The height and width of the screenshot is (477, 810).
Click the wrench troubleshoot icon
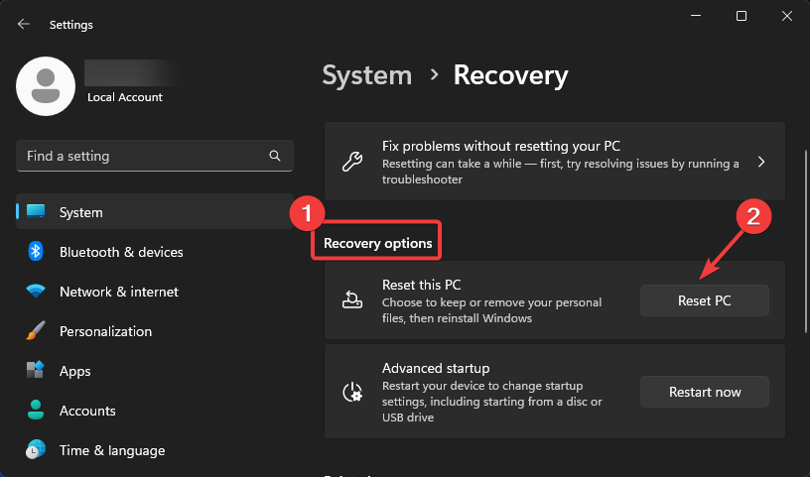tap(351, 162)
